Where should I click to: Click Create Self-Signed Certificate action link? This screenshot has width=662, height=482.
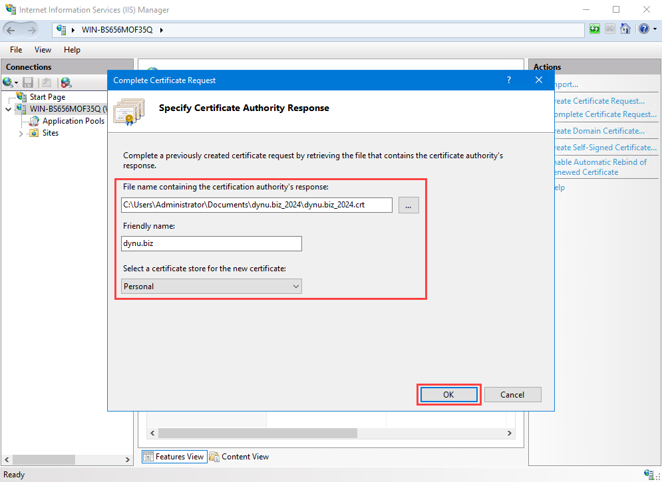coord(605,148)
